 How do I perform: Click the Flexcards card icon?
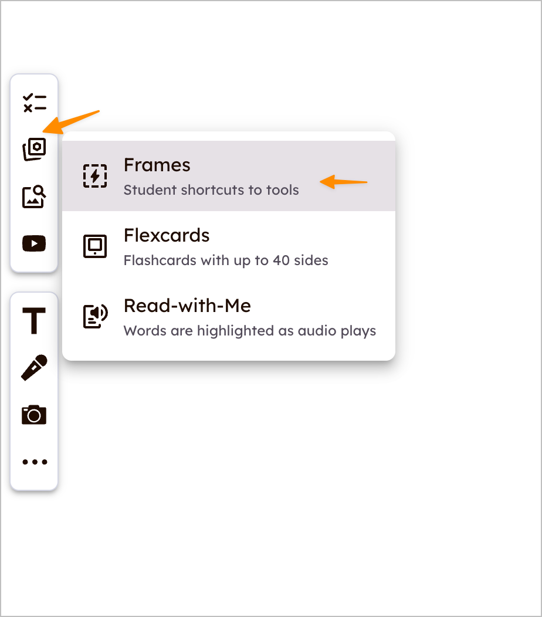point(95,246)
